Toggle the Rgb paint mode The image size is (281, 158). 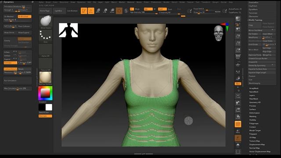[148, 9]
